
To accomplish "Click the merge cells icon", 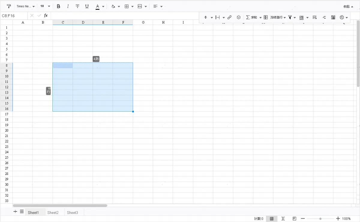I will click(x=140, y=6).
